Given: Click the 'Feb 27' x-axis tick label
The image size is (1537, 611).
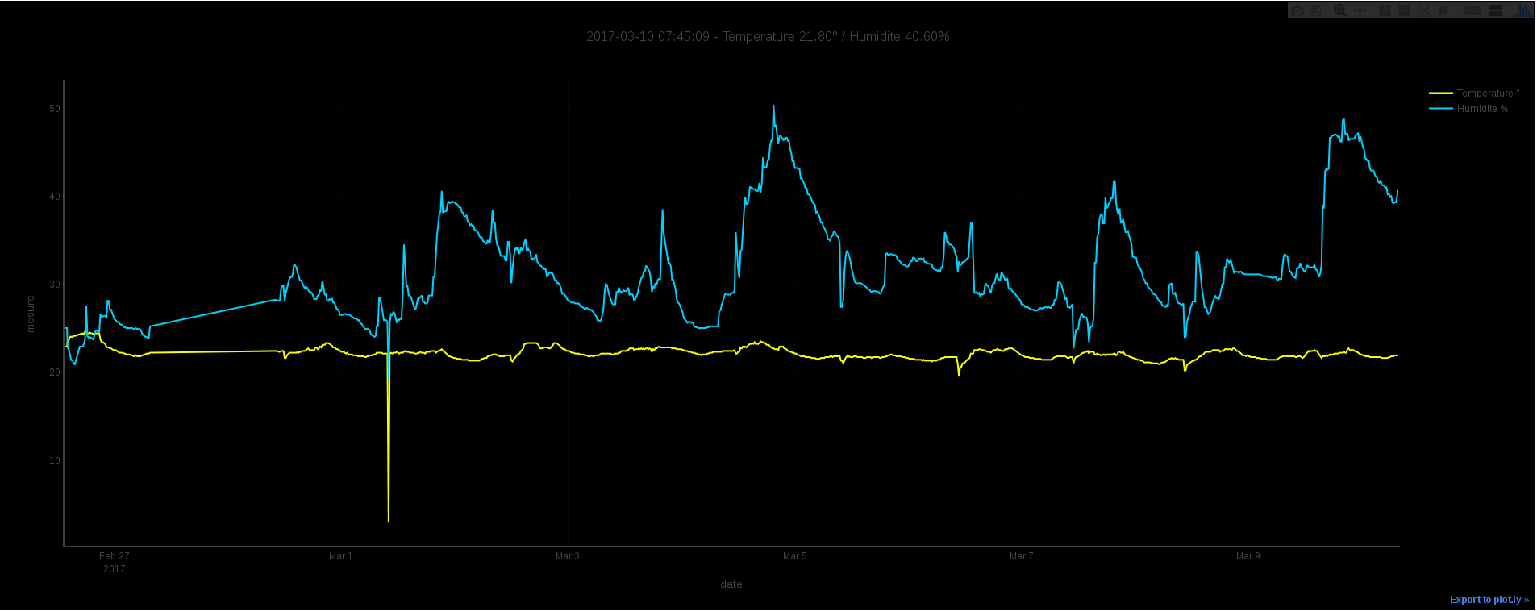Looking at the screenshot, I should click(115, 556).
